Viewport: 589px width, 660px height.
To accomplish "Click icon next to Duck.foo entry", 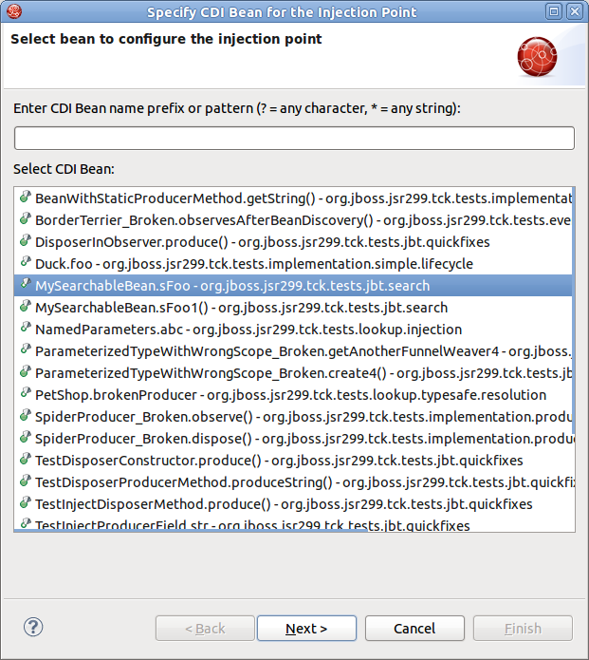I will tap(24, 263).
